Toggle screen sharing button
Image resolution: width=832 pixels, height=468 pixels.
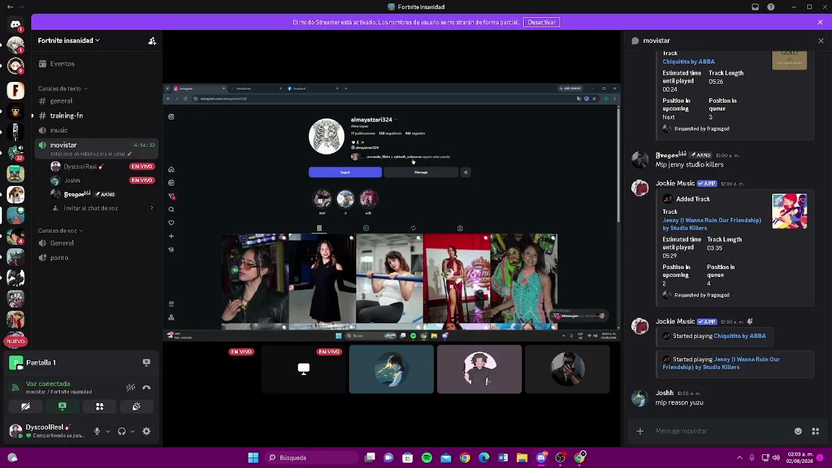62,406
